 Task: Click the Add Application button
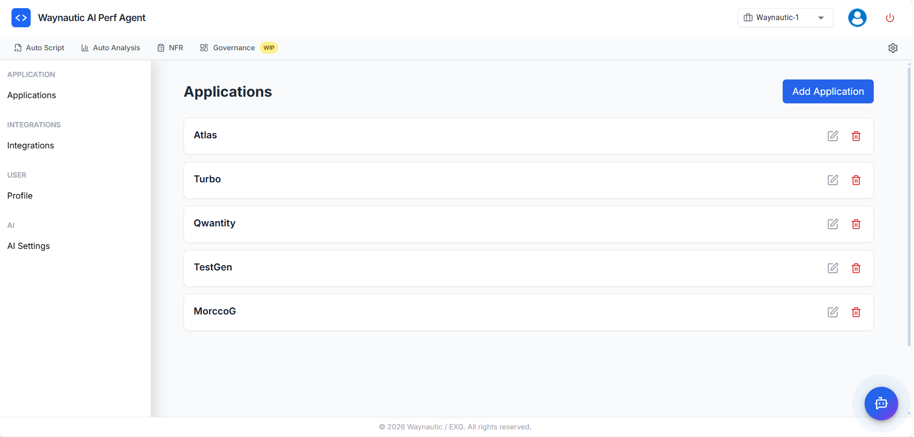click(x=828, y=91)
